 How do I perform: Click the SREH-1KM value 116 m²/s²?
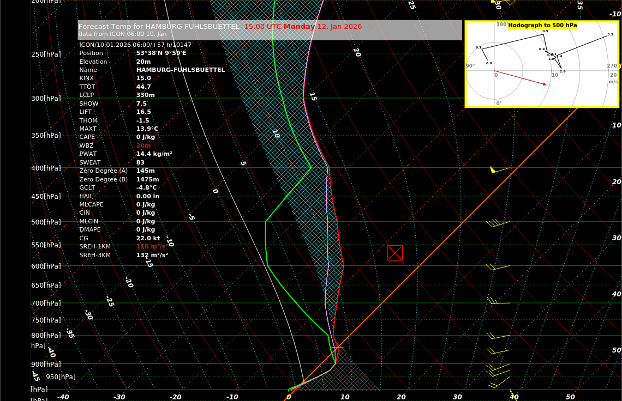click(152, 247)
